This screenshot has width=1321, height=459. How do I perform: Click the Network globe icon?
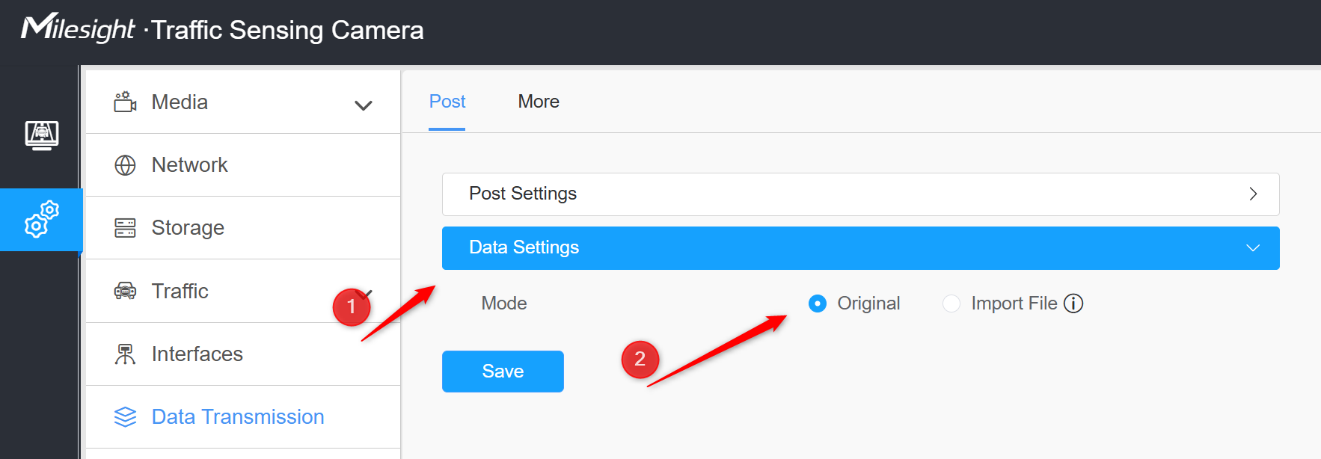tap(125, 165)
